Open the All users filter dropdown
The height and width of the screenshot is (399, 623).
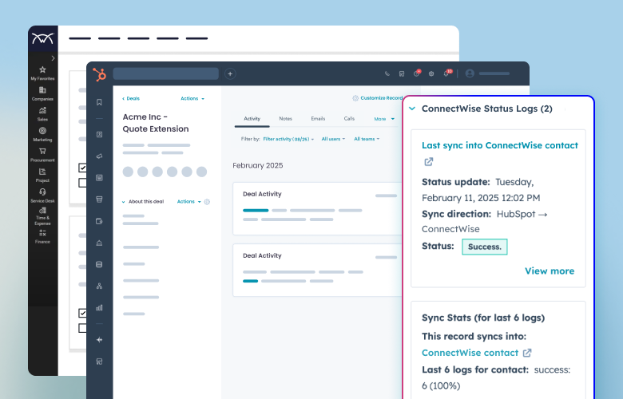(333, 139)
